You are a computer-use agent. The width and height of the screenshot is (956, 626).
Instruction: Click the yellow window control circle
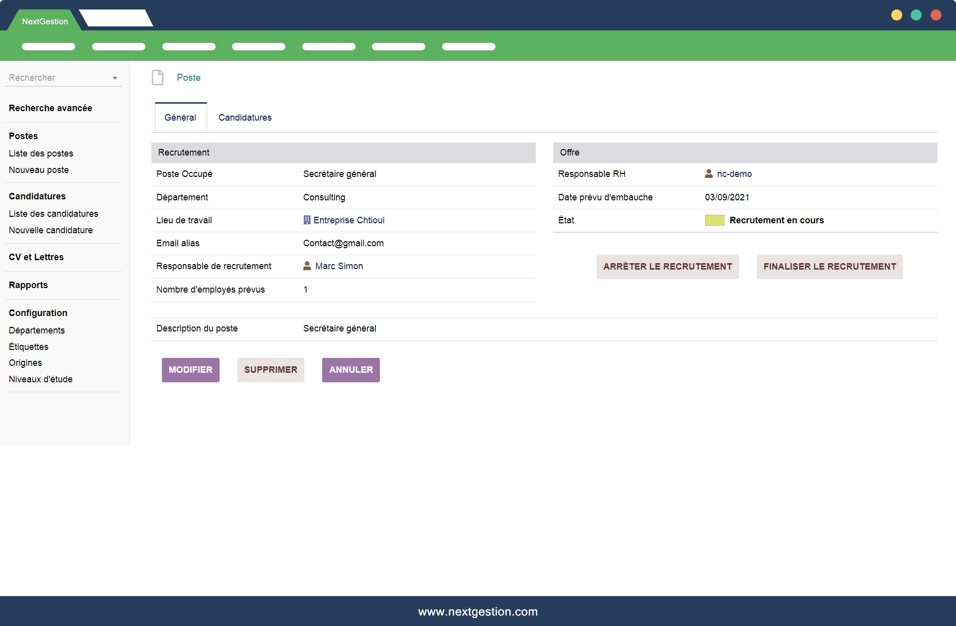pyautogui.click(x=896, y=15)
